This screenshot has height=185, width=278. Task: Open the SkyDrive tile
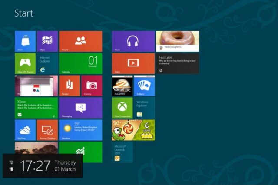pyautogui.click(x=25, y=130)
